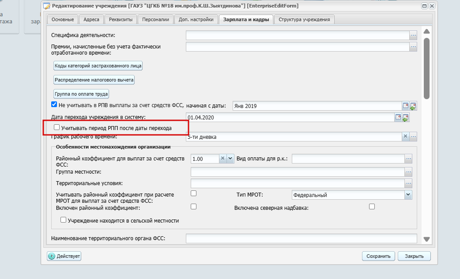Close window using title bar X
This screenshot has width=460, height=279.
(432, 6)
